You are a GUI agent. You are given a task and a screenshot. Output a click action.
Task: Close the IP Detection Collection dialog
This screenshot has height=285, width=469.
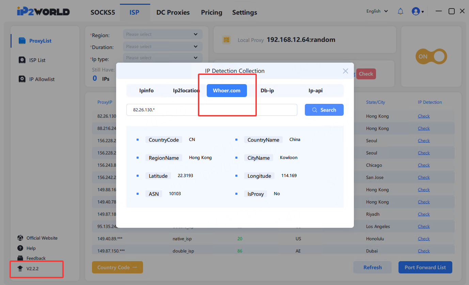(x=345, y=71)
